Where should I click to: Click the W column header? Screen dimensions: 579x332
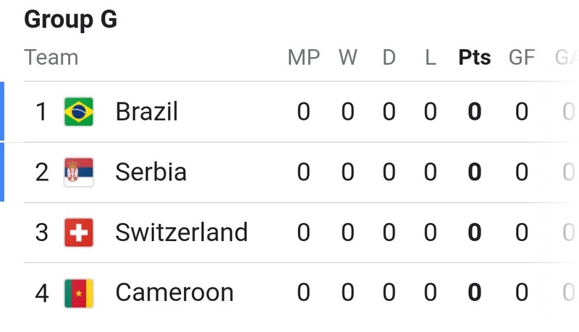click(348, 58)
